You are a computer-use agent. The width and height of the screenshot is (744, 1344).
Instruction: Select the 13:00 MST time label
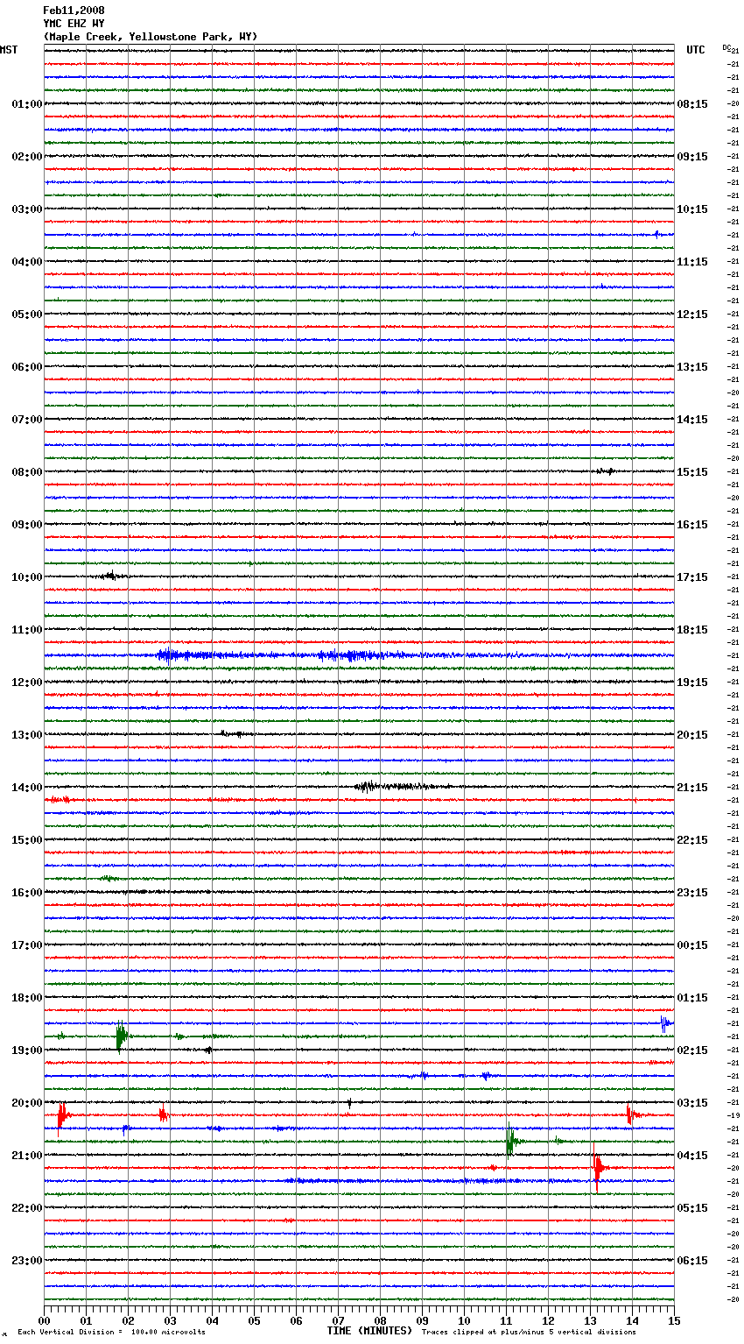27,735
